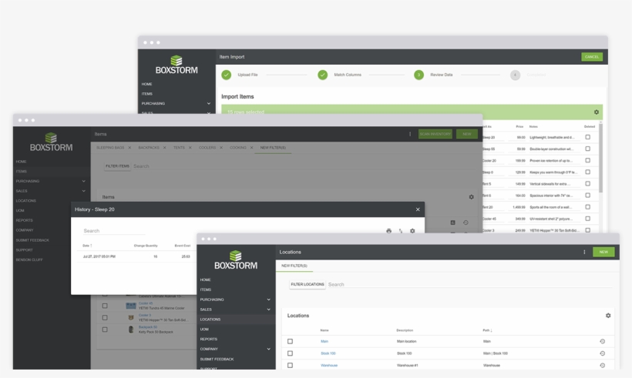Select the New Filter(s) tab in Locations
Image resolution: width=632 pixels, height=378 pixels.
click(294, 266)
